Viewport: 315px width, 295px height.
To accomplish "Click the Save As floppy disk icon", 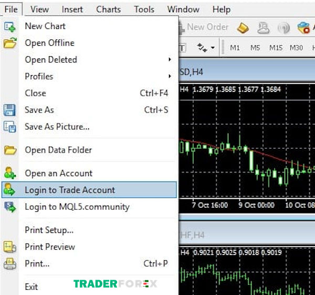I will 9,110.
